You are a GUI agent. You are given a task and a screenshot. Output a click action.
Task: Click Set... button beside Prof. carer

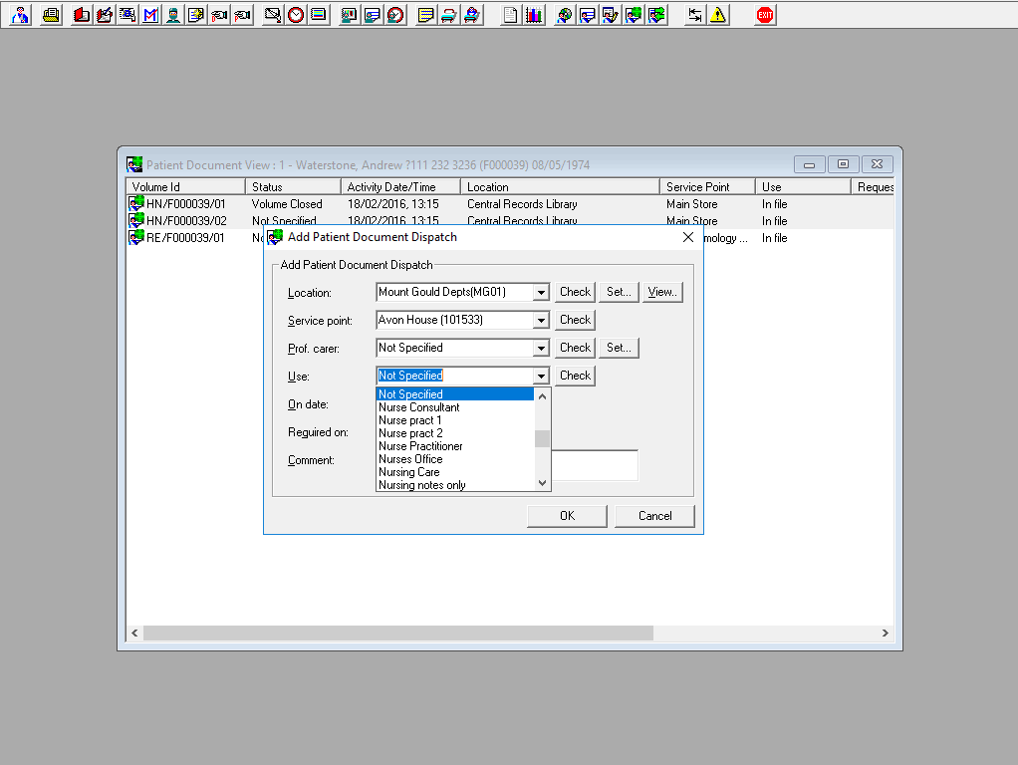pos(619,348)
